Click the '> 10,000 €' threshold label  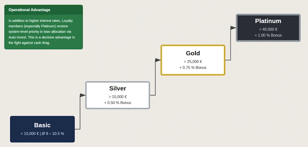tap(118, 97)
